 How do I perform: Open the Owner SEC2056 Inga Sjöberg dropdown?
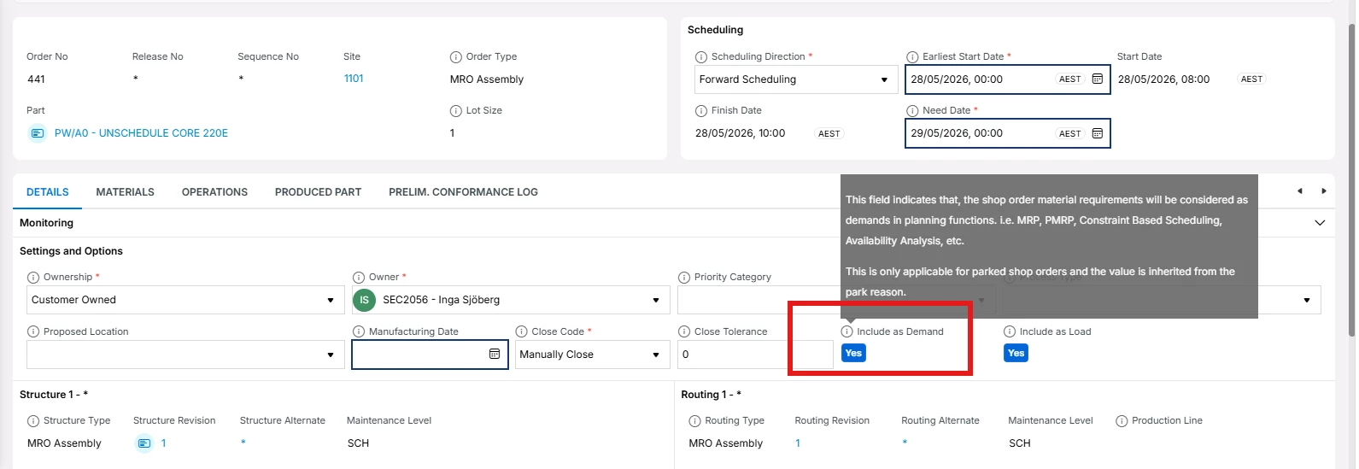[511, 300]
